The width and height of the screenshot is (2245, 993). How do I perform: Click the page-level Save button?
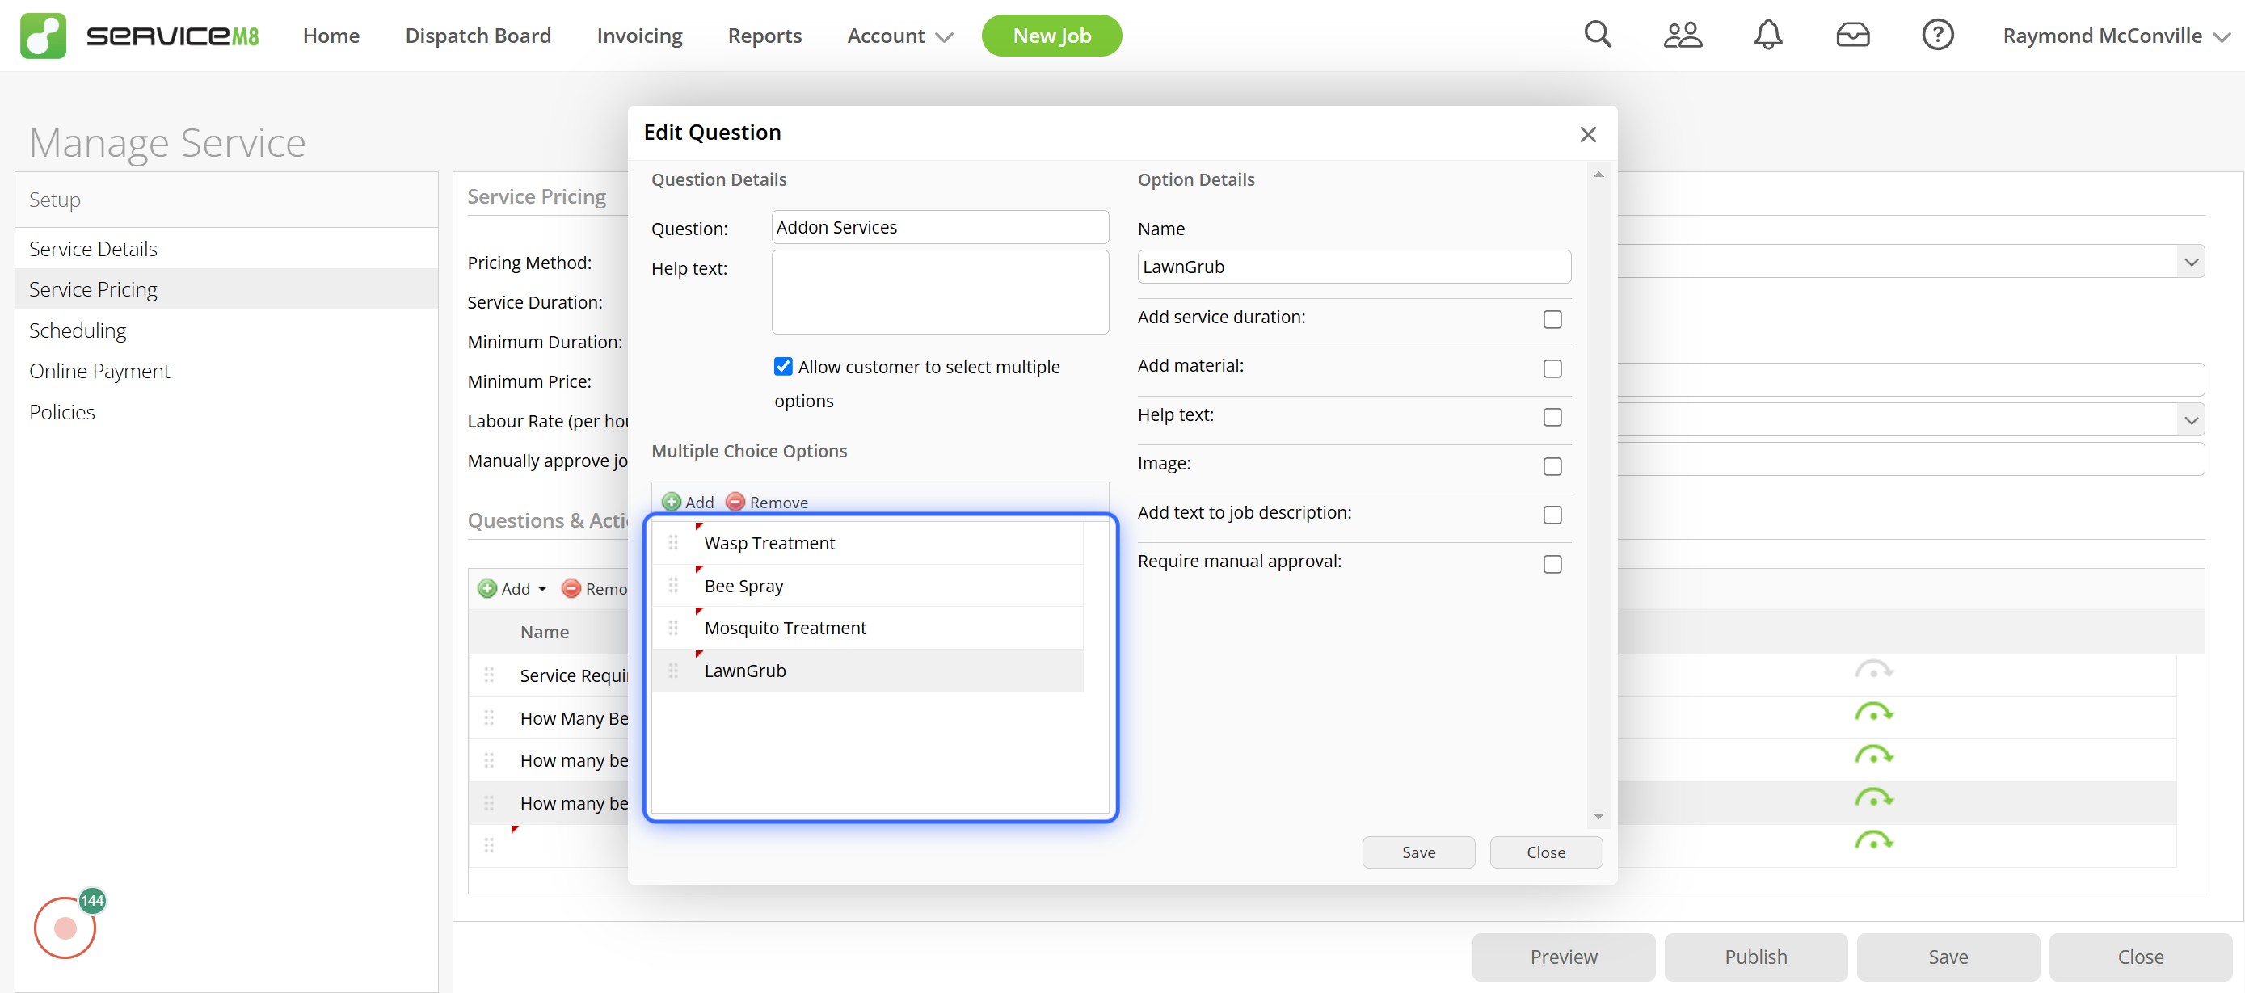point(1948,957)
